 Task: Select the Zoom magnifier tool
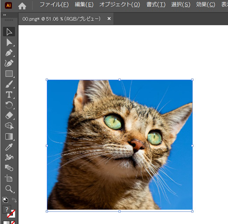pos(9,189)
